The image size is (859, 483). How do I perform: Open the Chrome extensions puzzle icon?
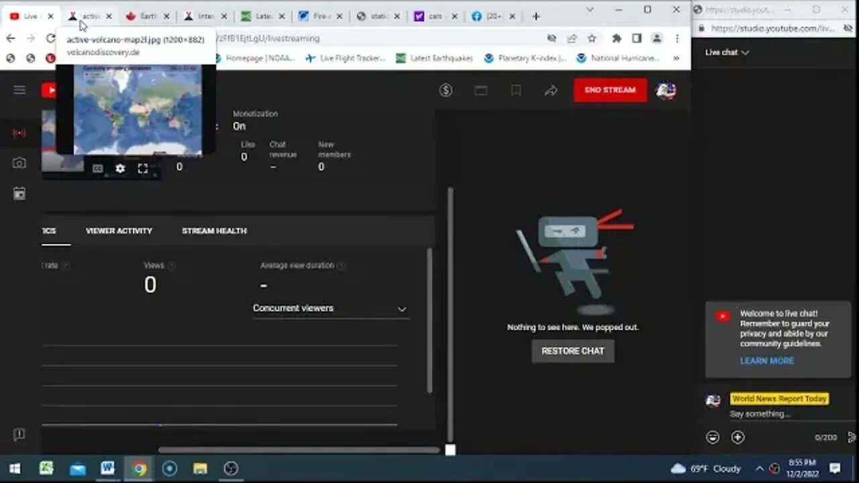point(617,38)
